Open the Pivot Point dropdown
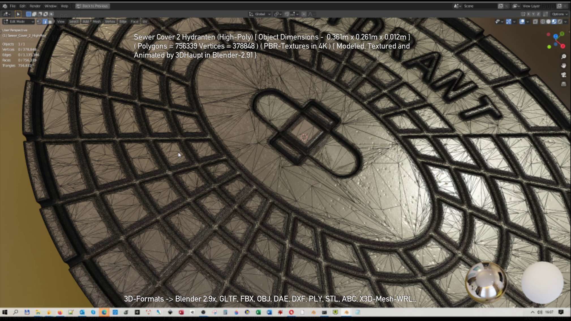 click(x=278, y=14)
